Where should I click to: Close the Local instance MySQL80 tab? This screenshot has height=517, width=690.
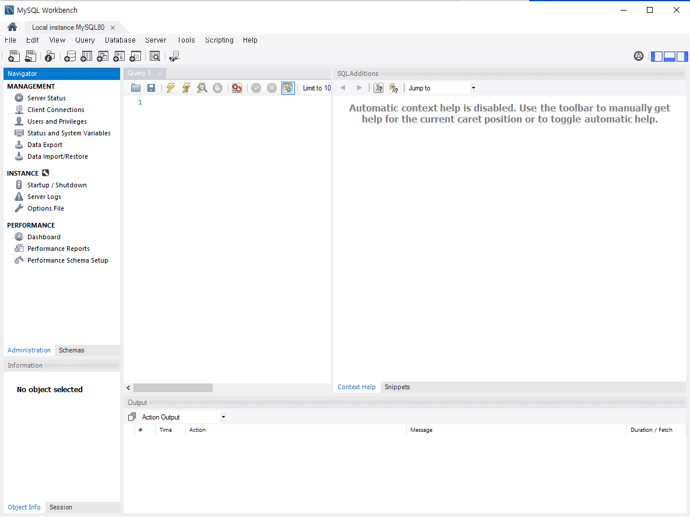[x=112, y=27]
